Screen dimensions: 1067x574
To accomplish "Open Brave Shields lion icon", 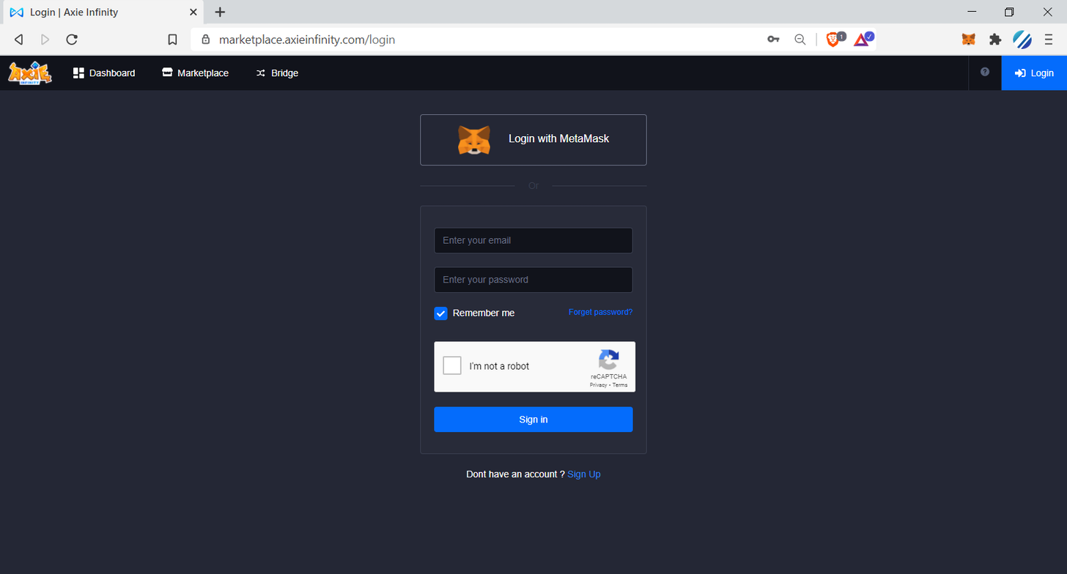I will pos(835,40).
